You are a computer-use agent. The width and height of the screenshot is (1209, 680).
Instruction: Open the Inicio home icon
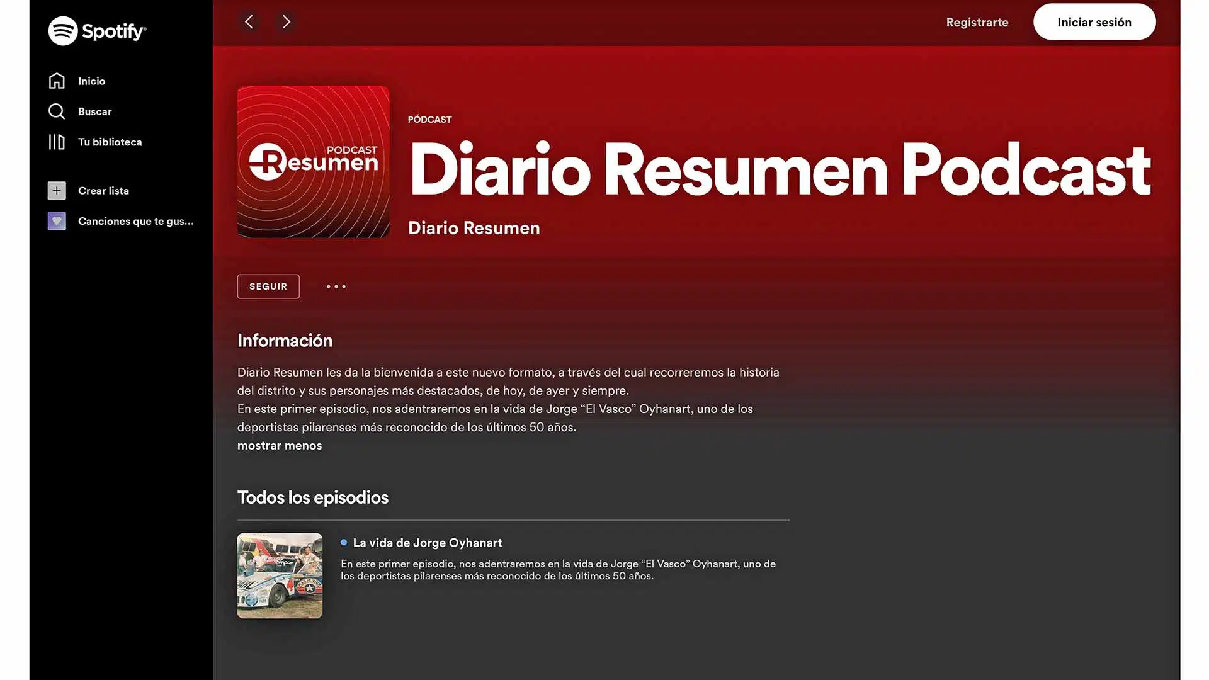click(57, 81)
